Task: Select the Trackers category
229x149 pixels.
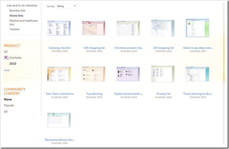Action: [x=14, y=29]
